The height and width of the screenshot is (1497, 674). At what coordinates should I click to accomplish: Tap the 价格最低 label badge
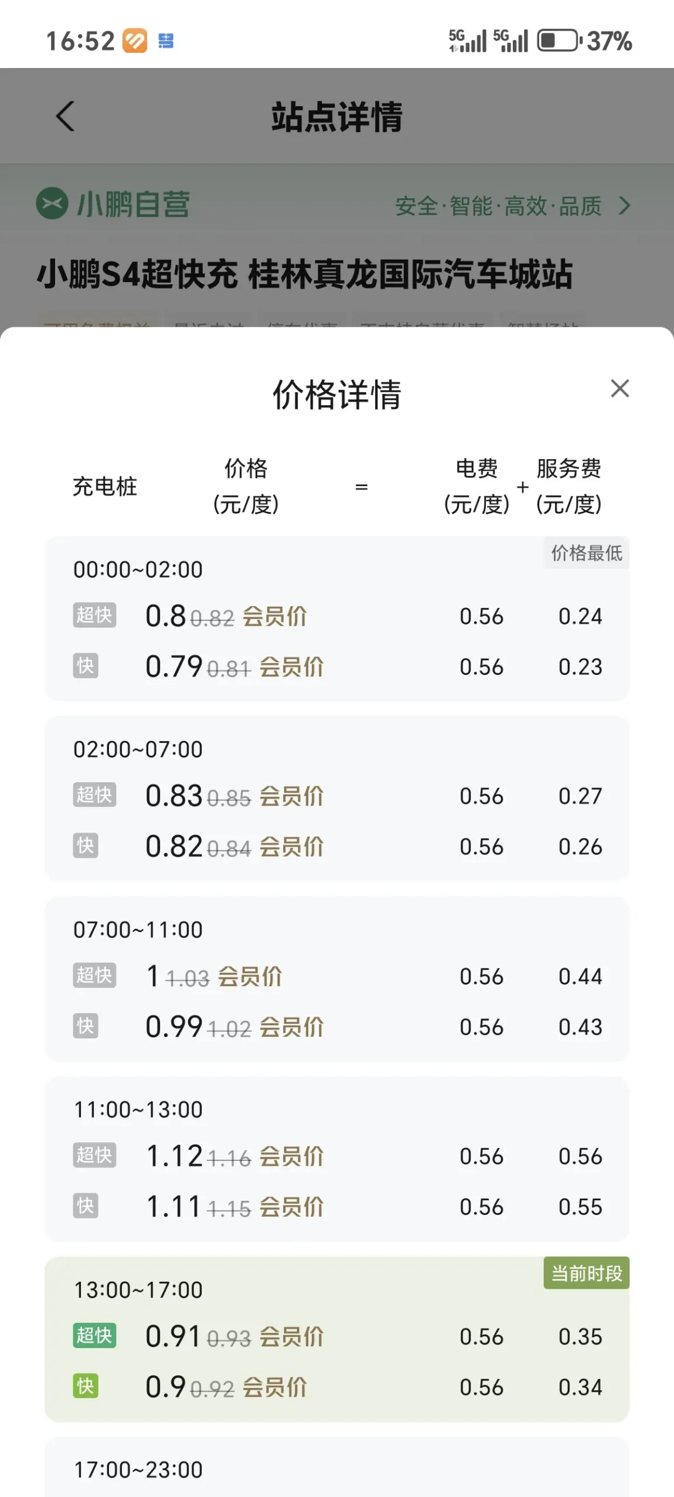[586, 552]
